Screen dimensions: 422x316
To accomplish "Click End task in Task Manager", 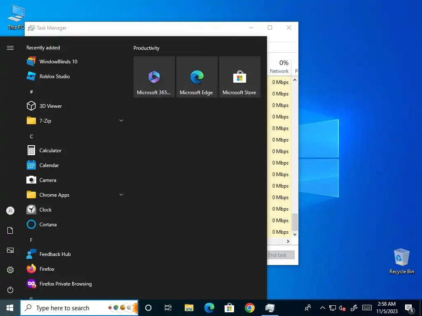I will (281, 255).
